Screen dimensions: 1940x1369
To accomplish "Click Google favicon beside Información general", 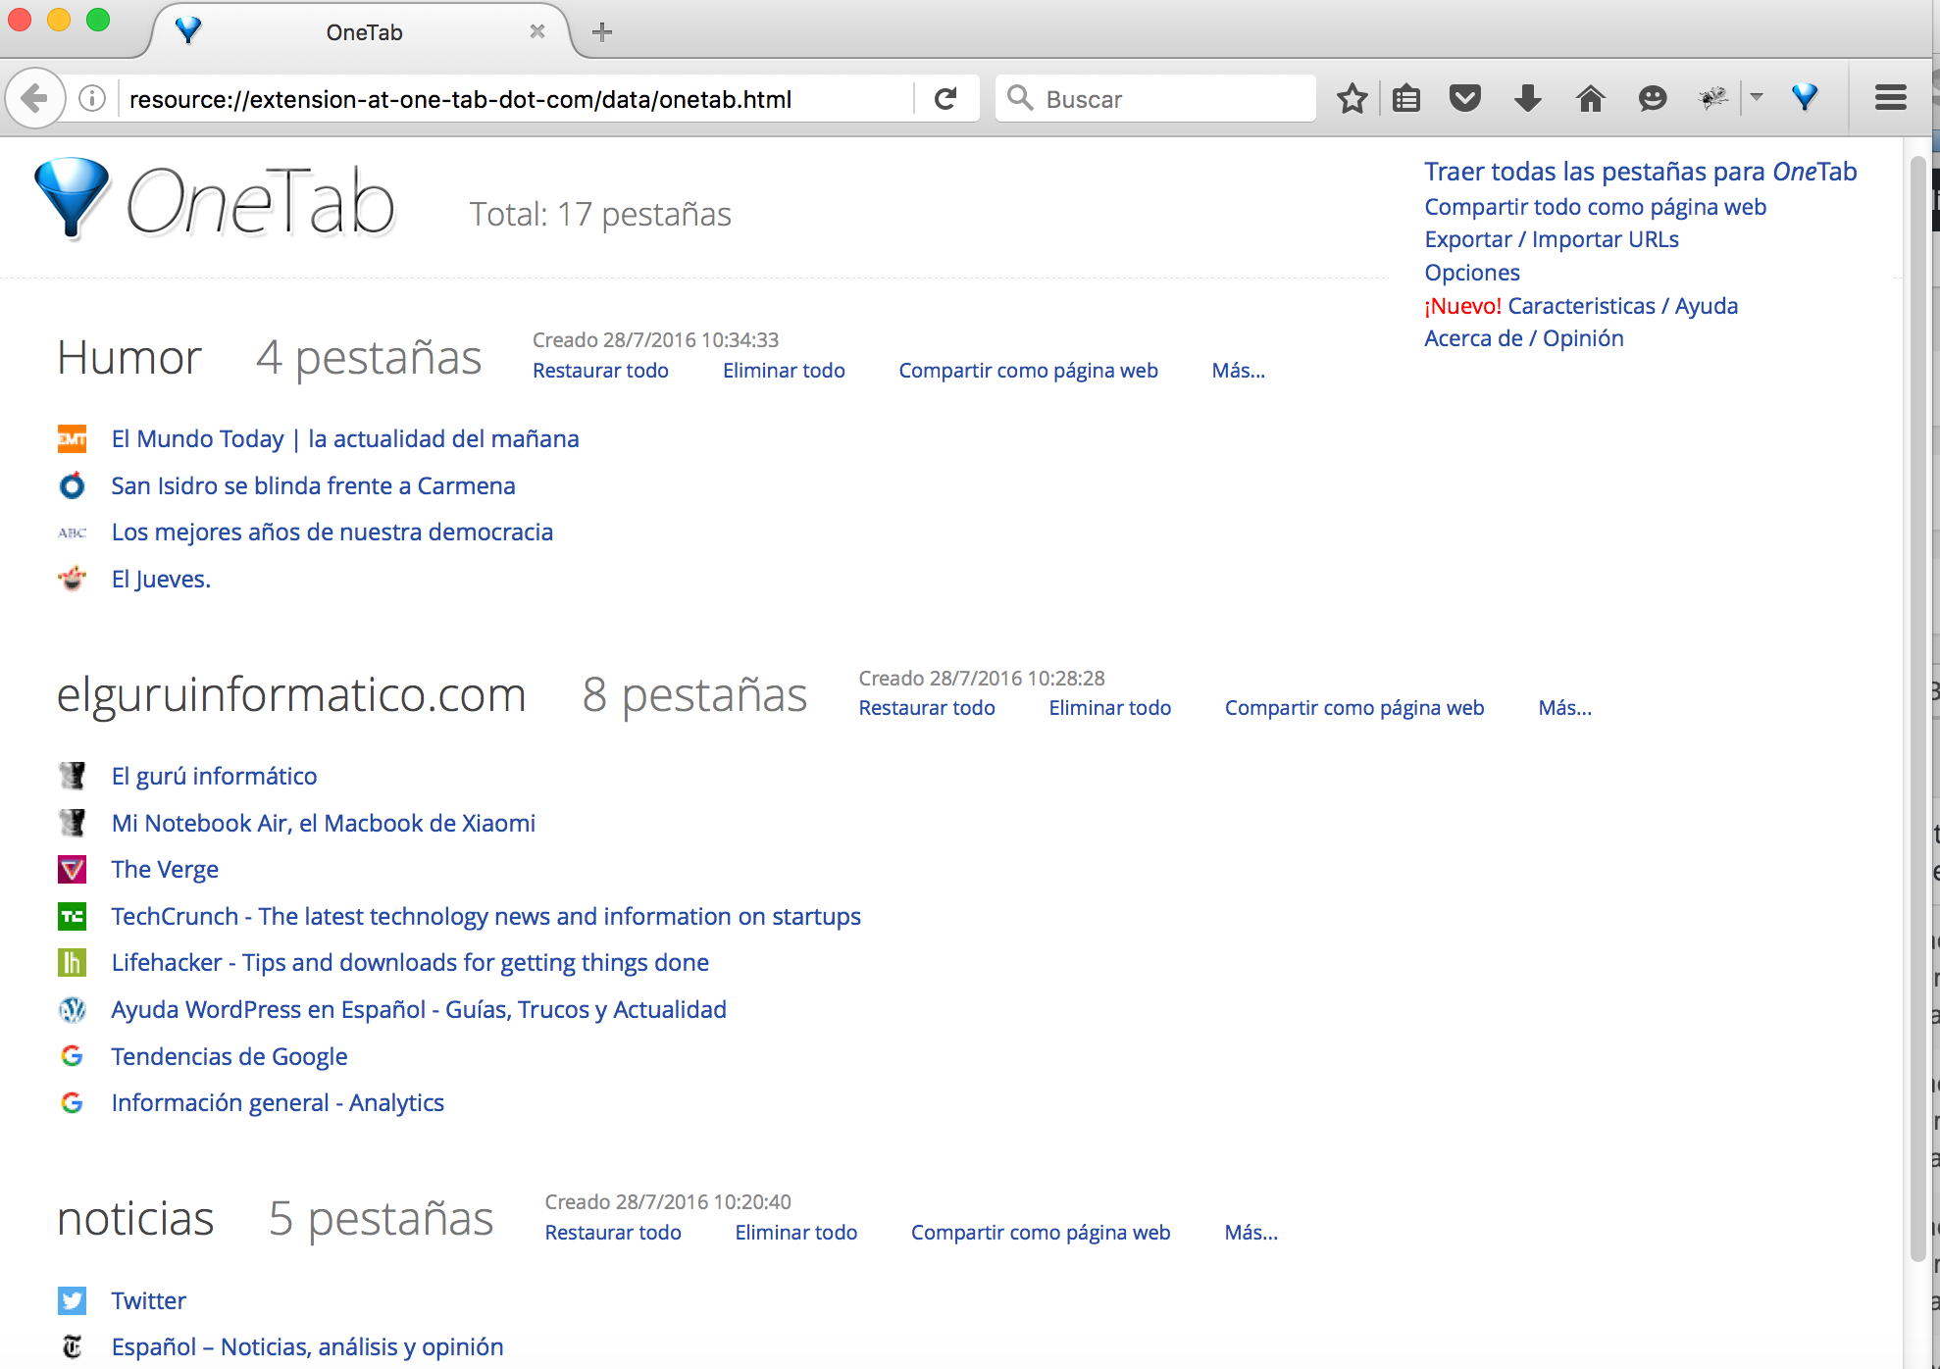I will pos(72,1102).
